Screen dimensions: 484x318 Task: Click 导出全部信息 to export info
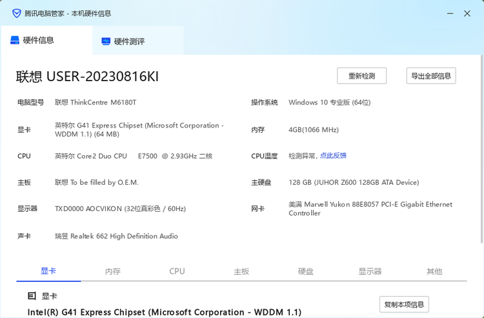tap(431, 76)
